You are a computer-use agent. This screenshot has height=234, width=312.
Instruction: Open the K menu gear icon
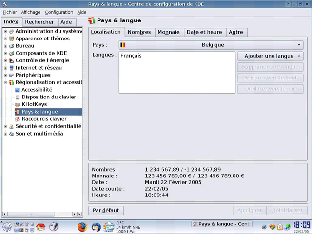(7, 227)
